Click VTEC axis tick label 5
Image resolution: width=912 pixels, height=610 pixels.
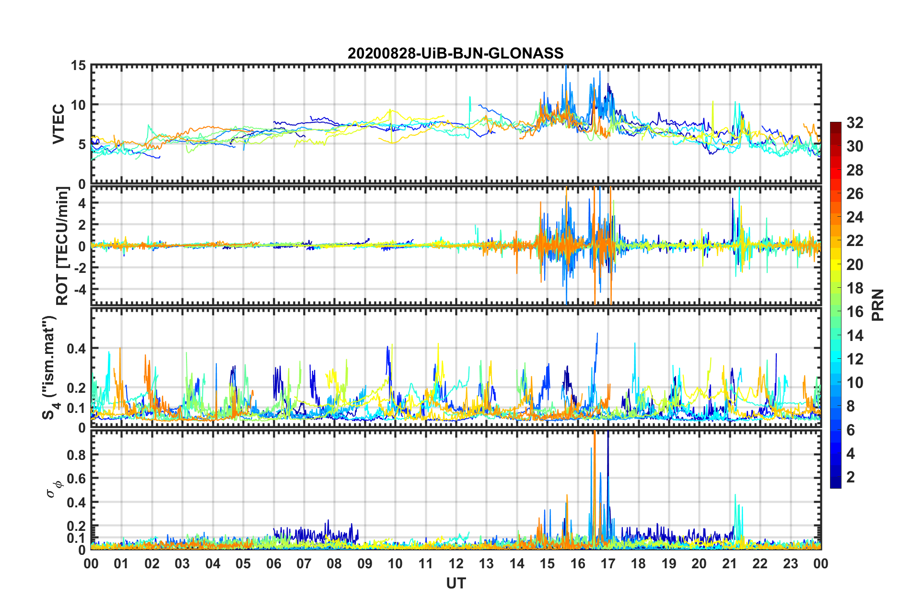coord(82,144)
